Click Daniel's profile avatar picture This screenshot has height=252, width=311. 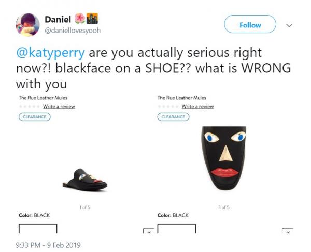pyautogui.click(x=27, y=25)
